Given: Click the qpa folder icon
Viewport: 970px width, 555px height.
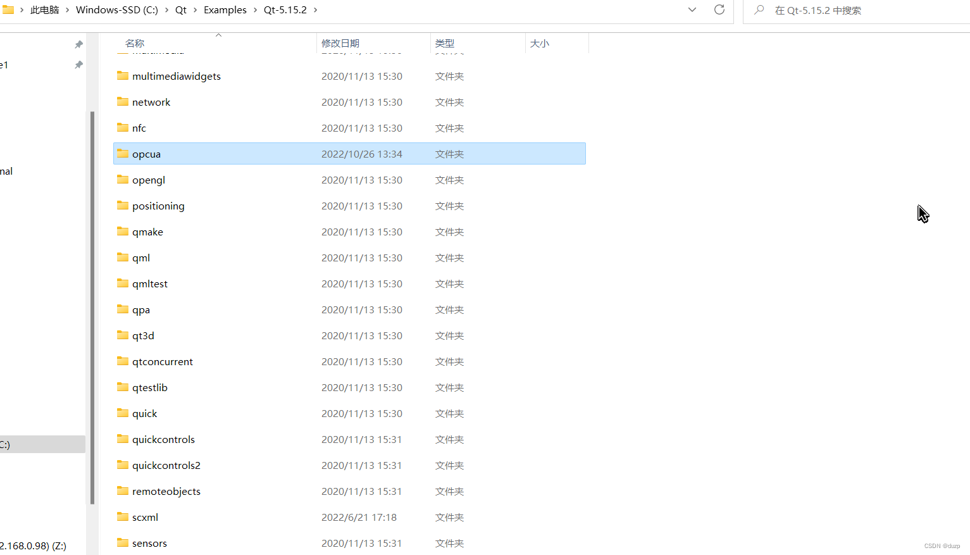Looking at the screenshot, I should coord(123,309).
